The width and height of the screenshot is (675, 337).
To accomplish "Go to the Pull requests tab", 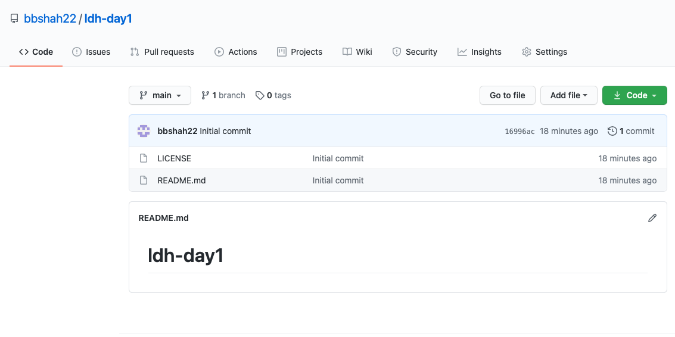I will pyautogui.click(x=162, y=52).
